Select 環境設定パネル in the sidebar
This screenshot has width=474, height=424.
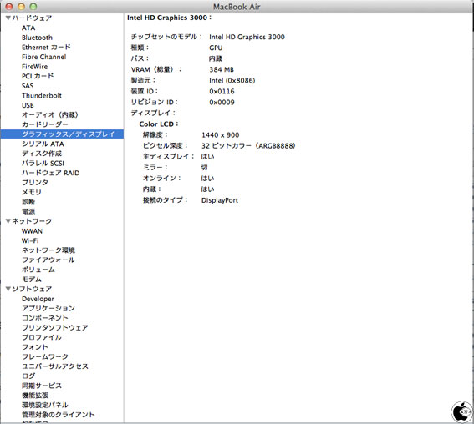(45, 405)
